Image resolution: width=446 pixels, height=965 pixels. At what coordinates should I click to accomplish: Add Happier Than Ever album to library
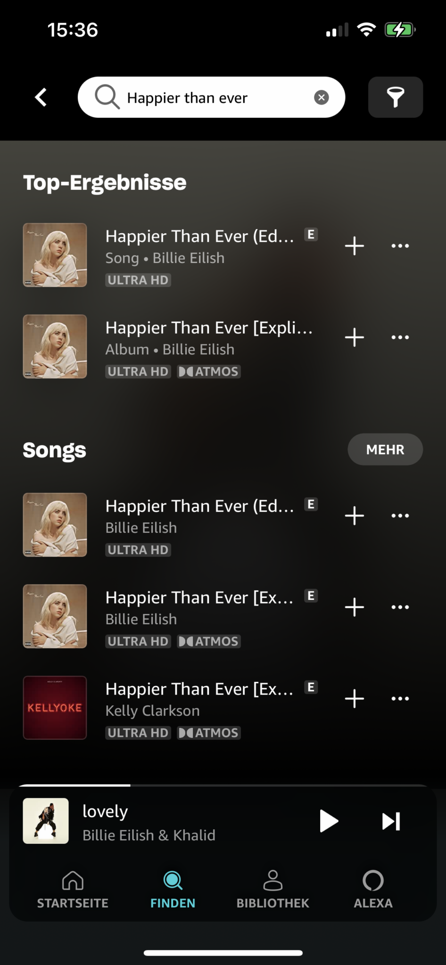coord(355,337)
